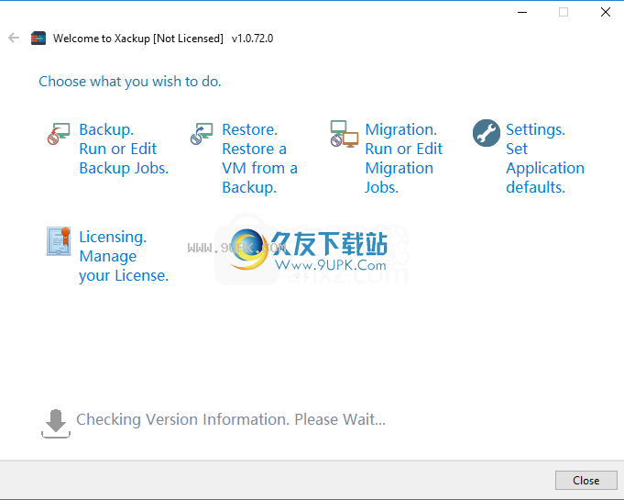Open Settings. Set Application defaults link
This screenshot has height=500, width=624.
pyautogui.click(x=545, y=159)
